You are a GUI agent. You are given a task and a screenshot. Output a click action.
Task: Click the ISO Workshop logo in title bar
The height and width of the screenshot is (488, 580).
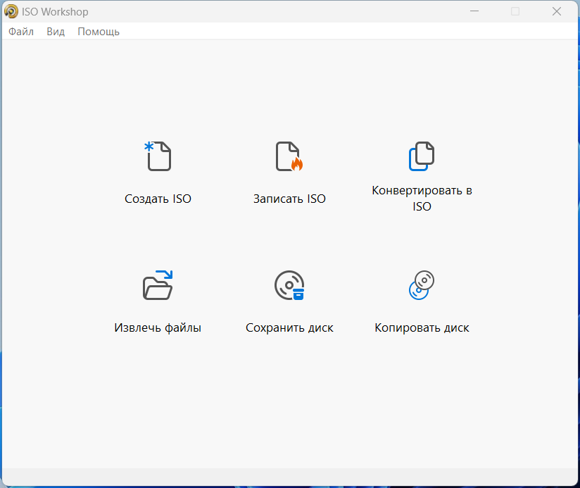(11, 11)
